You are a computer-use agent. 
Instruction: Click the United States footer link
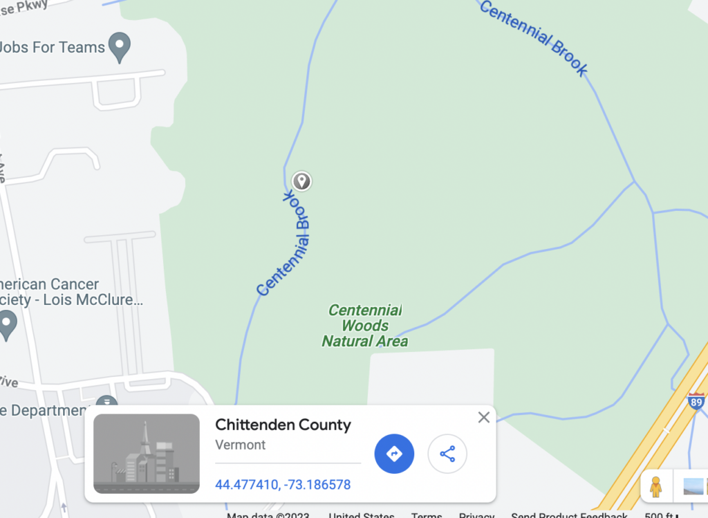pyautogui.click(x=361, y=515)
